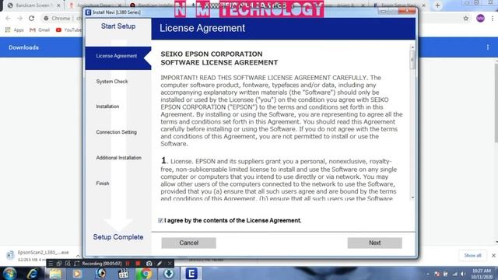Select System Check step in sidebar
Image resolution: width=498 pixels, height=280 pixels.
[112, 82]
